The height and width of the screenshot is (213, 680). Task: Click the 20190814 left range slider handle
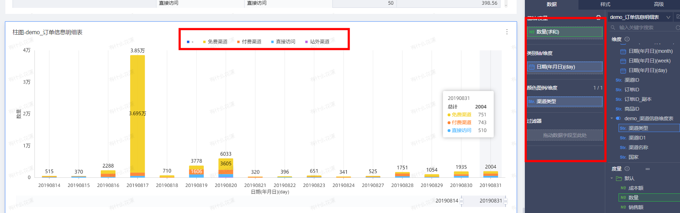[x=461, y=201]
